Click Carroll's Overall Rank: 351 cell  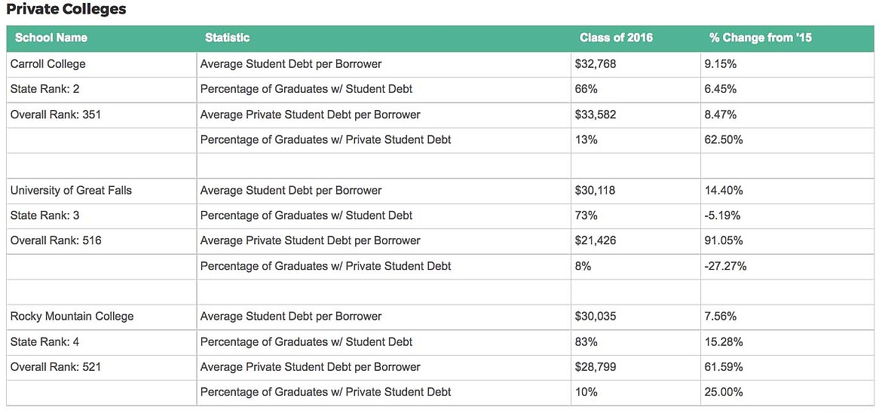pyautogui.click(x=56, y=115)
